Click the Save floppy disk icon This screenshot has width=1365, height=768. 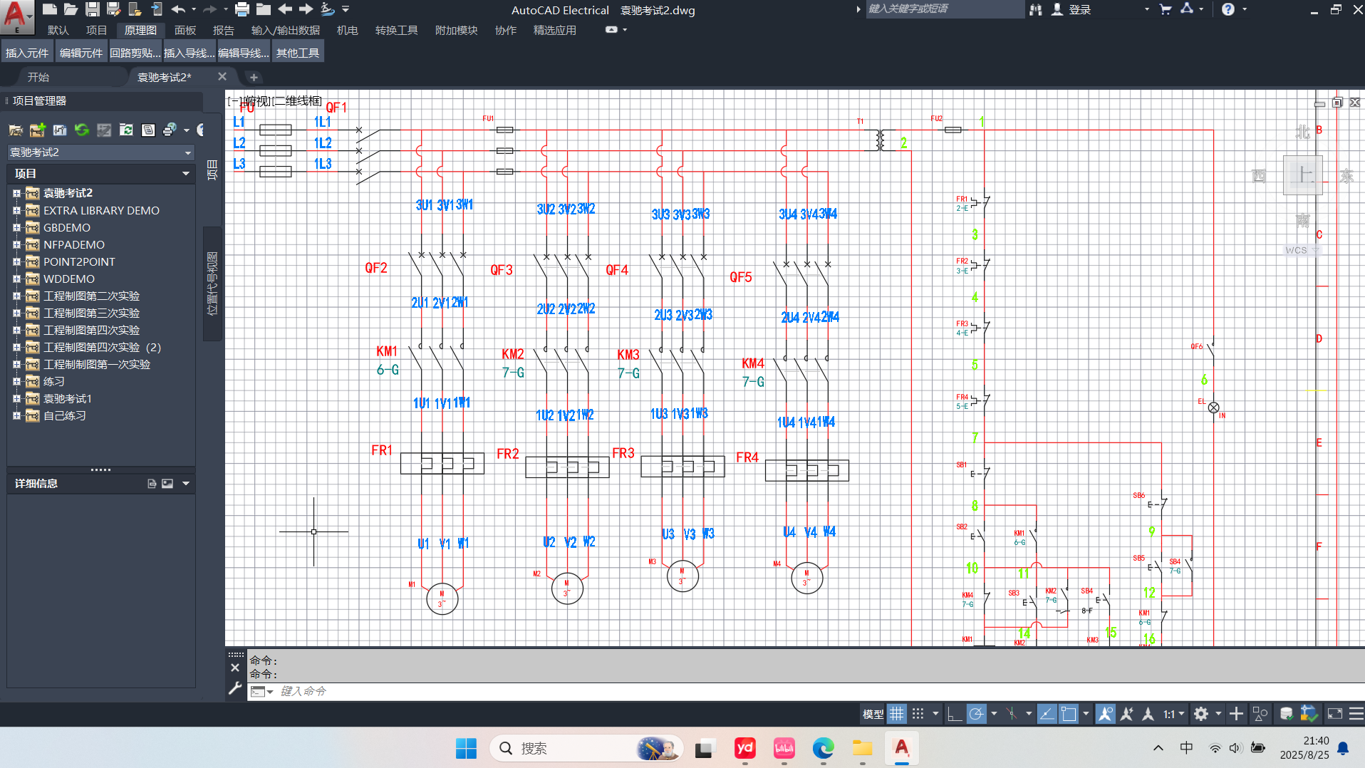(x=92, y=9)
